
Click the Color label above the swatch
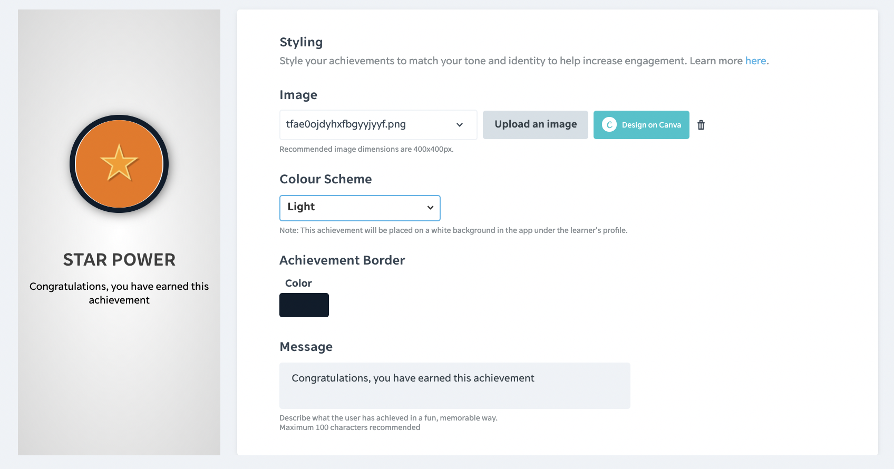pos(298,284)
